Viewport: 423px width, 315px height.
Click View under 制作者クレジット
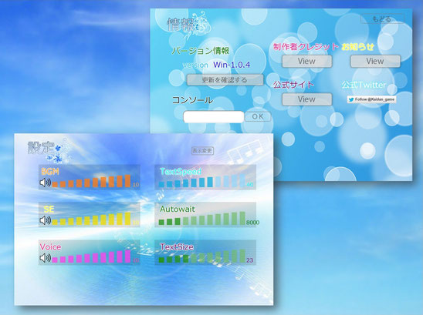tap(306, 61)
